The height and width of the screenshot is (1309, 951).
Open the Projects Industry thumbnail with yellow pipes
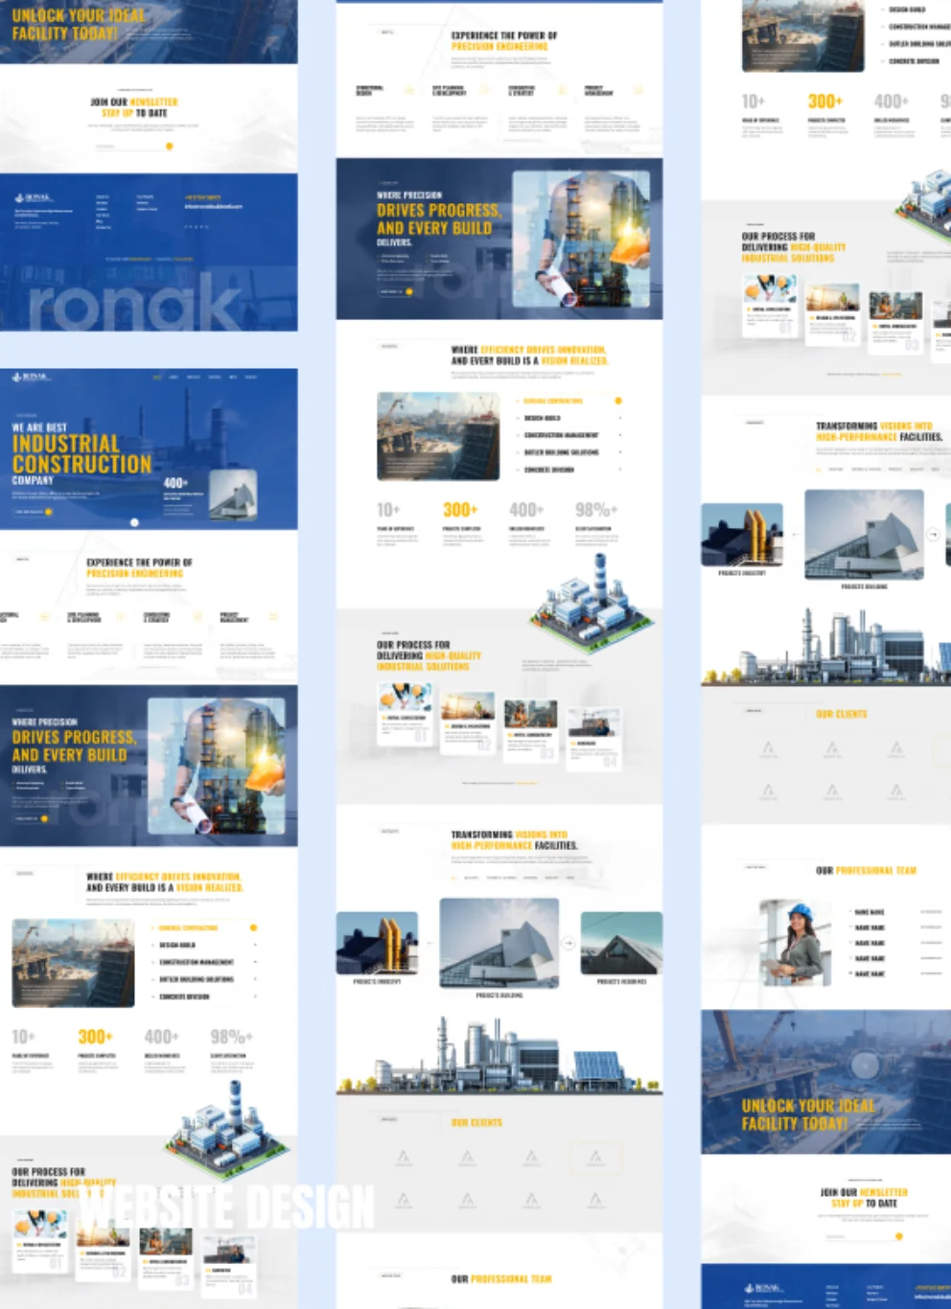(377, 943)
